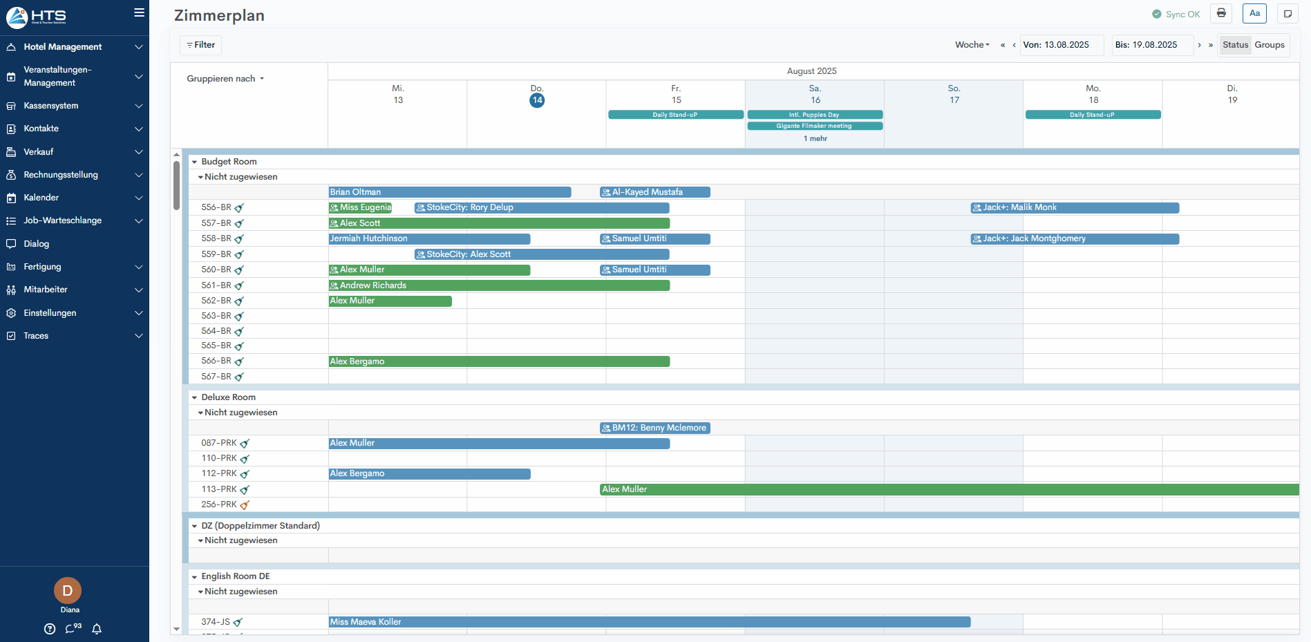Collapse the Deluxe Room category

coord(195,397)
